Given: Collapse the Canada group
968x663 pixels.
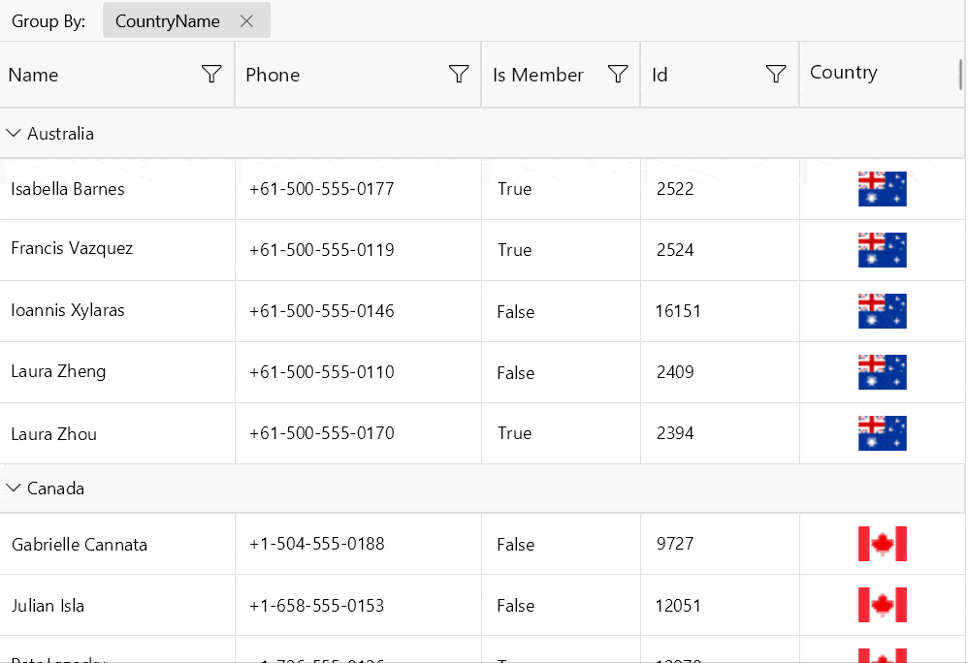Looking at the screenshot, I should coord(13,488).
